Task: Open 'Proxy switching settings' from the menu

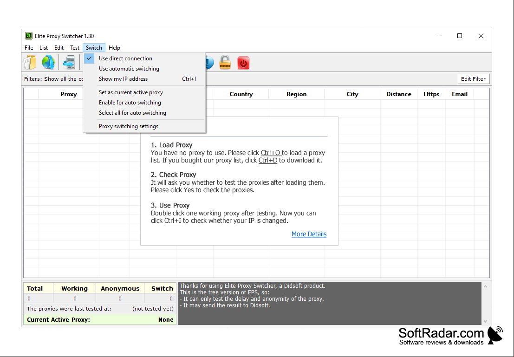Action: 144,126
